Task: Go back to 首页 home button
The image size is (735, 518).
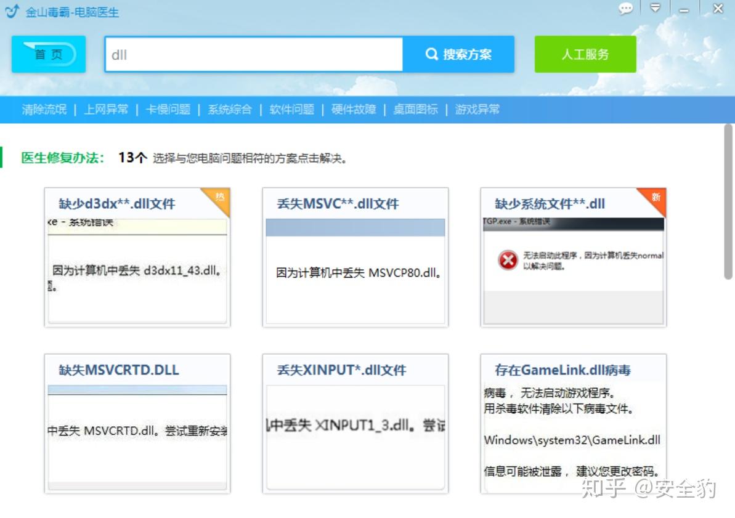Action: pos(49,54)
